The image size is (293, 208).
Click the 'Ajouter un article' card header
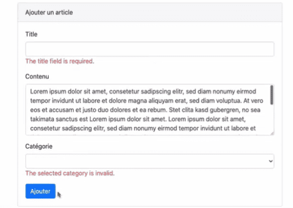[x=150, y=13]
